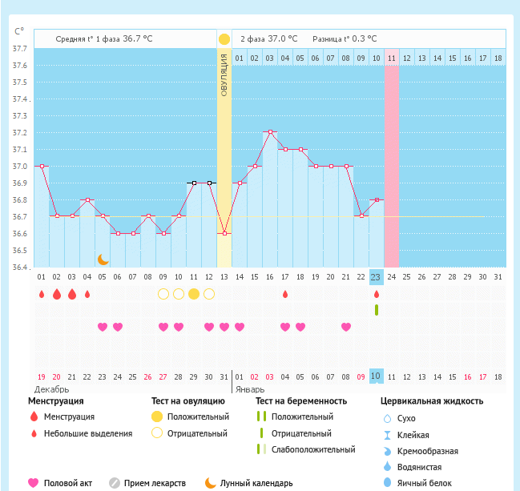This screenshot has height=491, width=520.
Task: Click the empty ovulation test circle on day 09
Action: pos(163,294)
